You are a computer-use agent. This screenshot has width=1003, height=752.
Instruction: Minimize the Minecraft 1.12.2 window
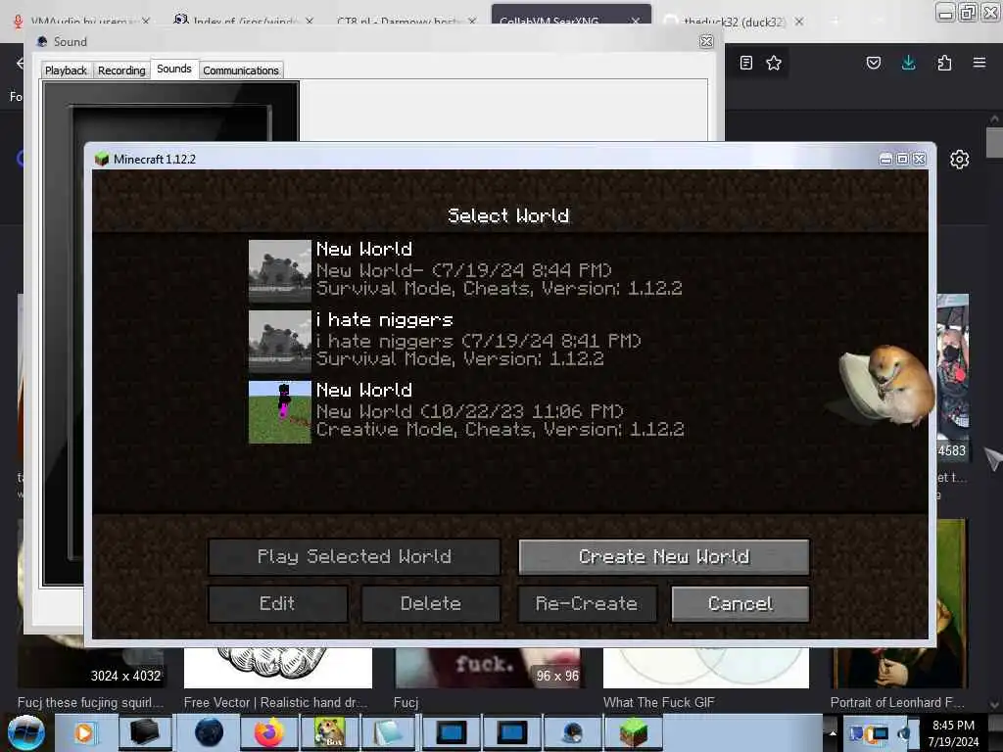885,159
